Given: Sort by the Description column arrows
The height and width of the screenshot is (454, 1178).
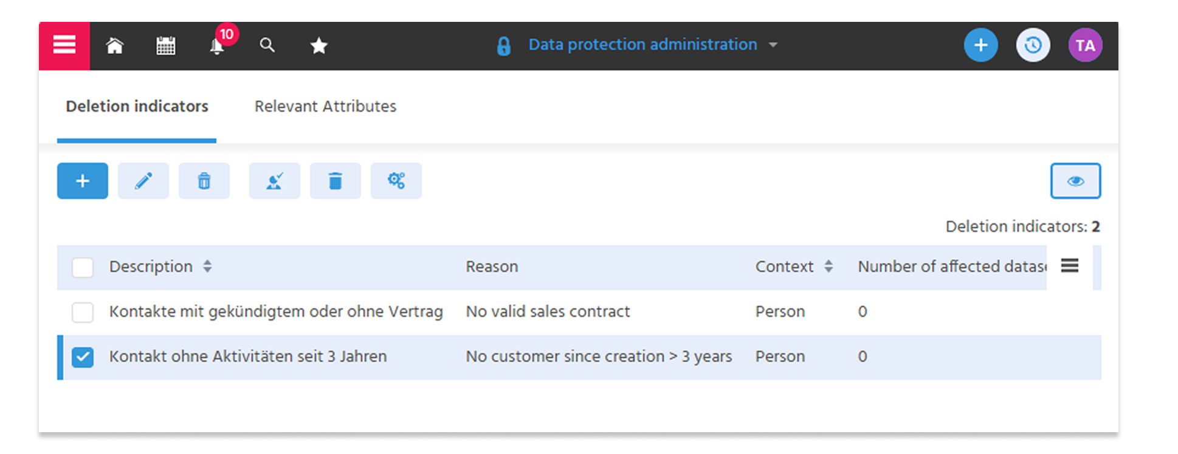Looking at the screenshot, I should click(207, 266).
